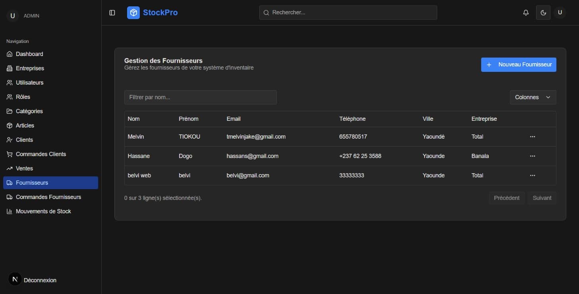Click the plus icon on Nouveau Fournisseur
Image resolution: width=579 pixels, height=294 pixels.
click(x=489, y=65)
